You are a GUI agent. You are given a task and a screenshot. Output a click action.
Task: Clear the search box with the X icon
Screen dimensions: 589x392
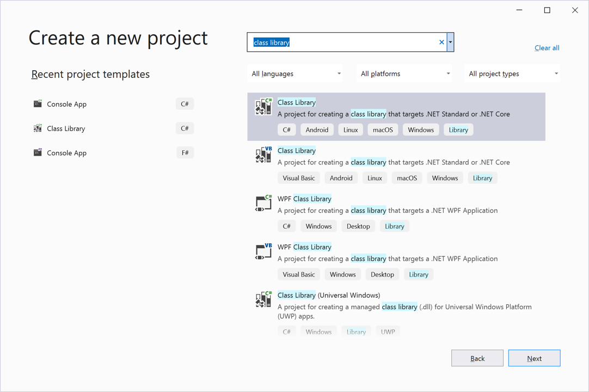coord(442,42)
